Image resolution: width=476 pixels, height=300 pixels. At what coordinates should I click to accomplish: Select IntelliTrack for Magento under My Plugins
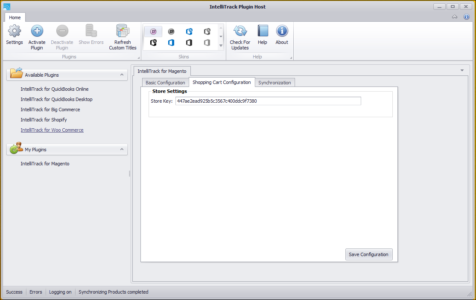click(x=45, y=164)
